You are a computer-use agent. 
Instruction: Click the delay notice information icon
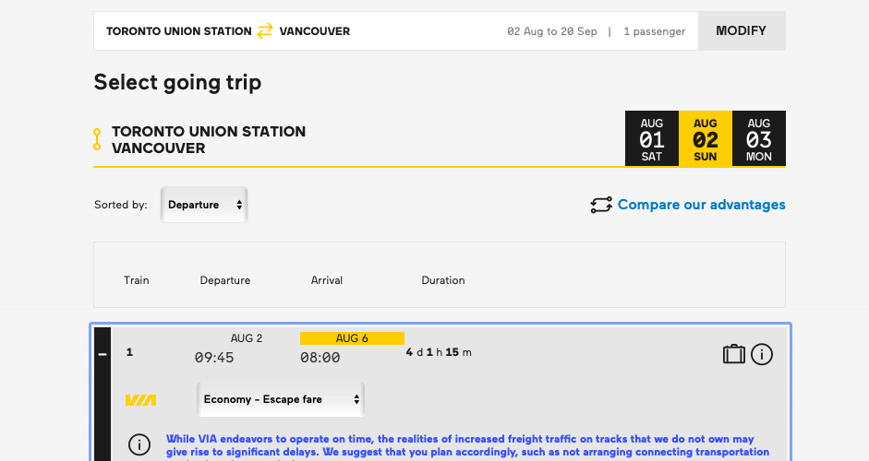tap(139, 444)
